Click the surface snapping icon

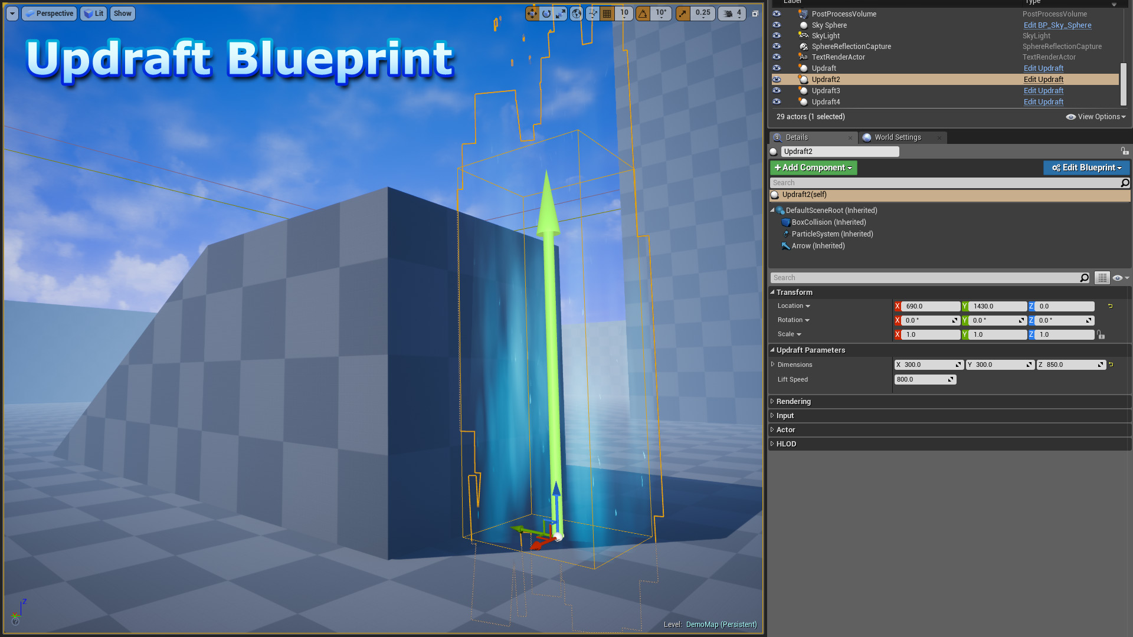592,14
